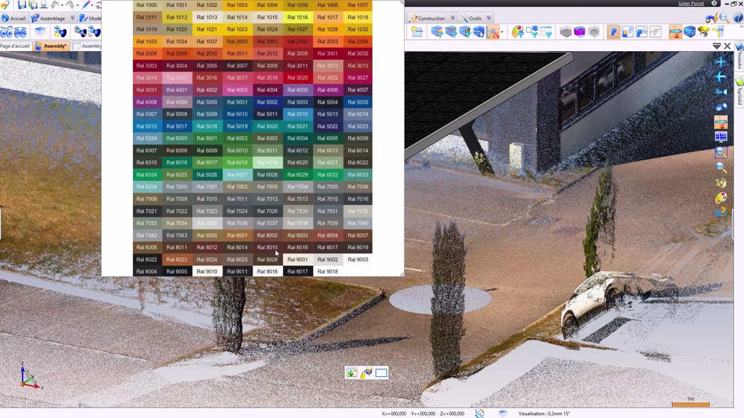
Task: Click the Visualisation precision status text
Action: 544,414
